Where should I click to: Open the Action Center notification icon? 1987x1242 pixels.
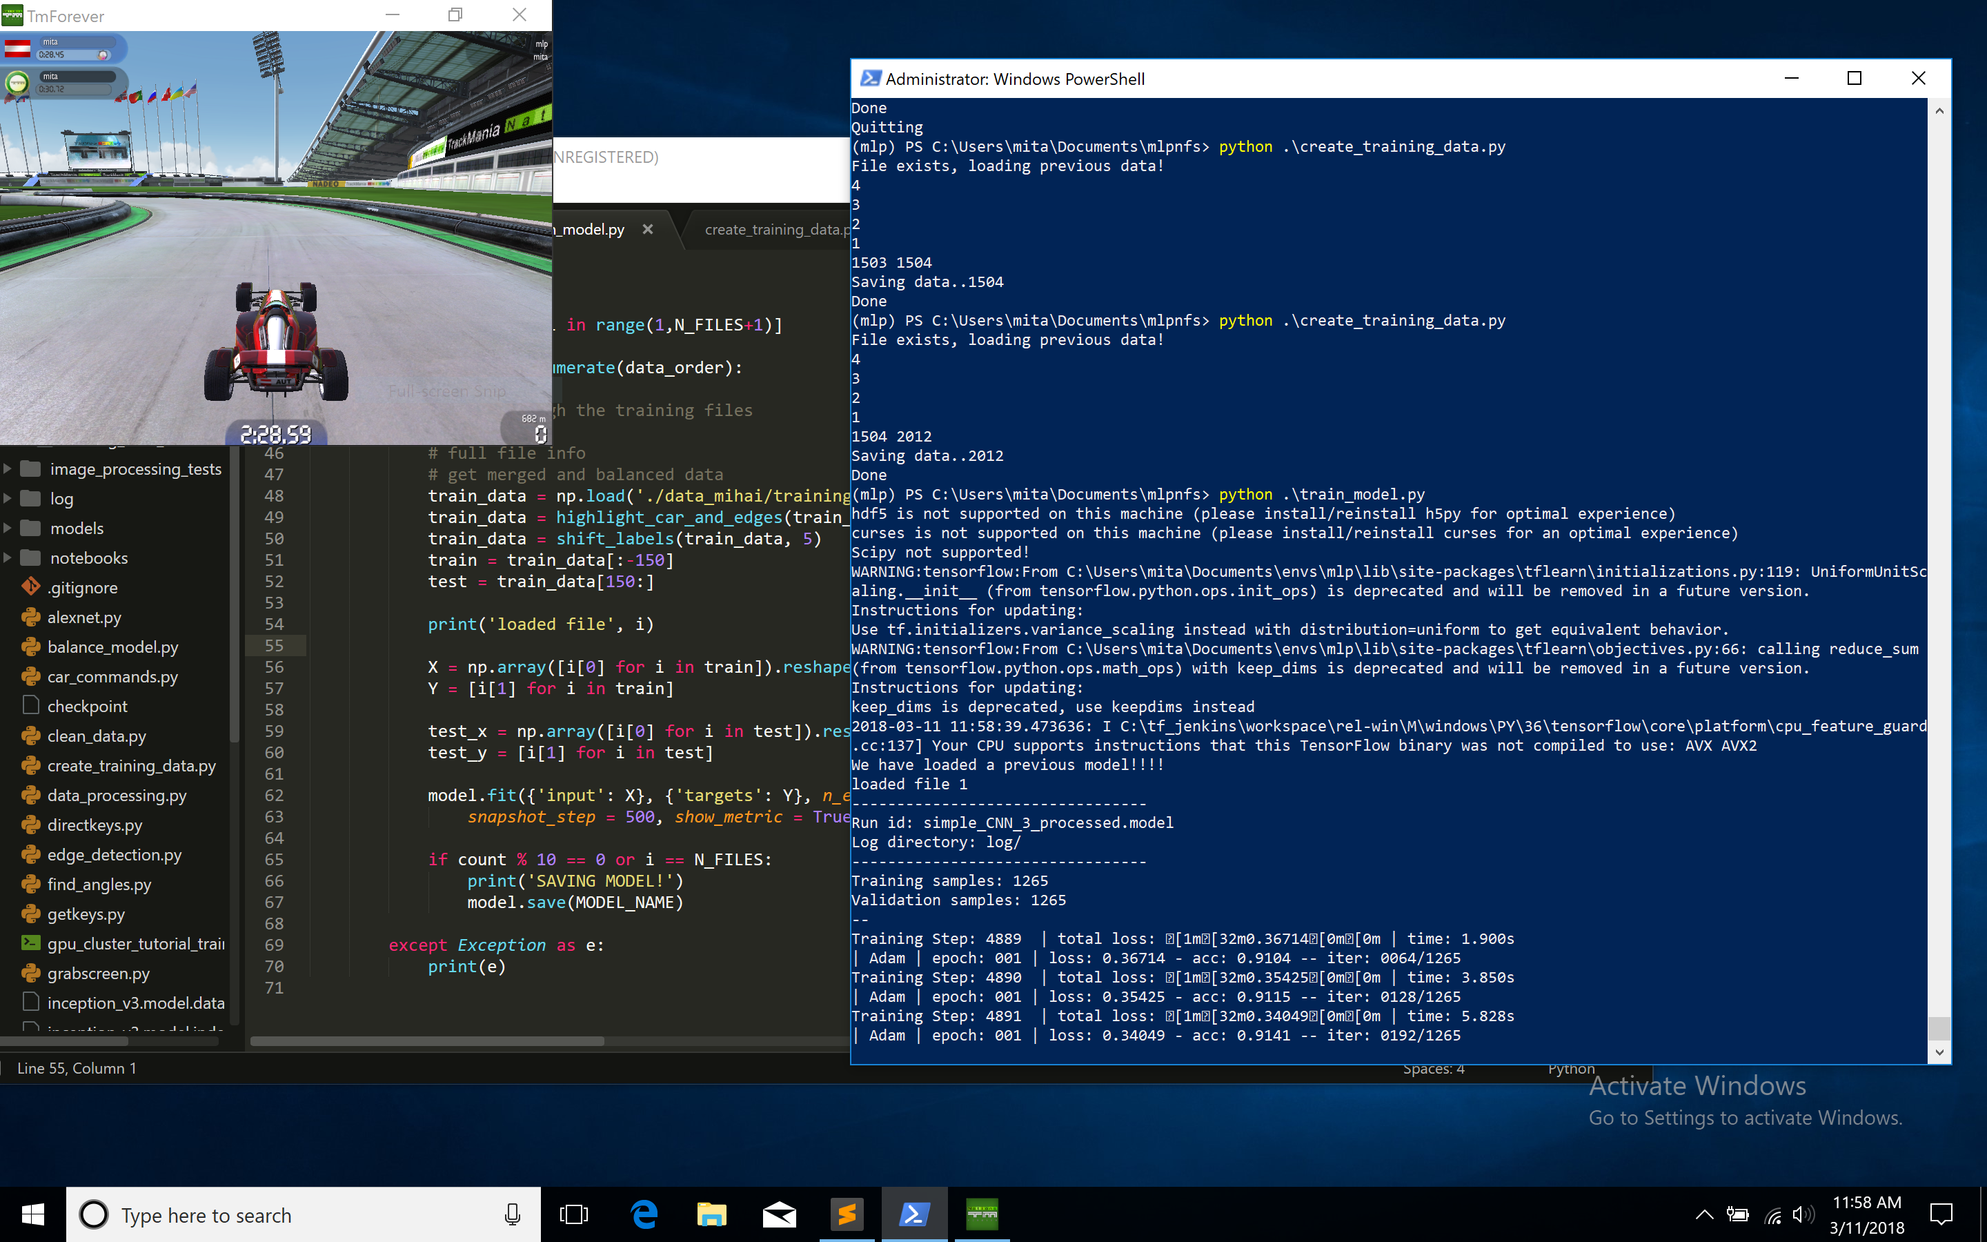click(1941, 1214)
